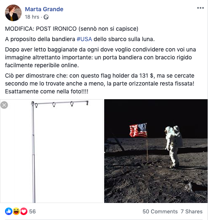
Task: Click the globe public privacy icon
Action: click(46, 17)
